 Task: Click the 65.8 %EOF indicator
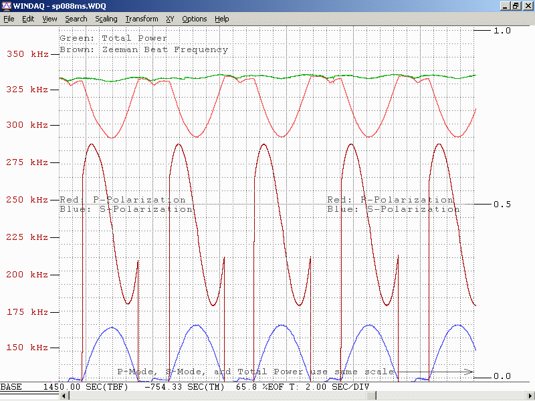pyautogui.click(x=262, y=387)
